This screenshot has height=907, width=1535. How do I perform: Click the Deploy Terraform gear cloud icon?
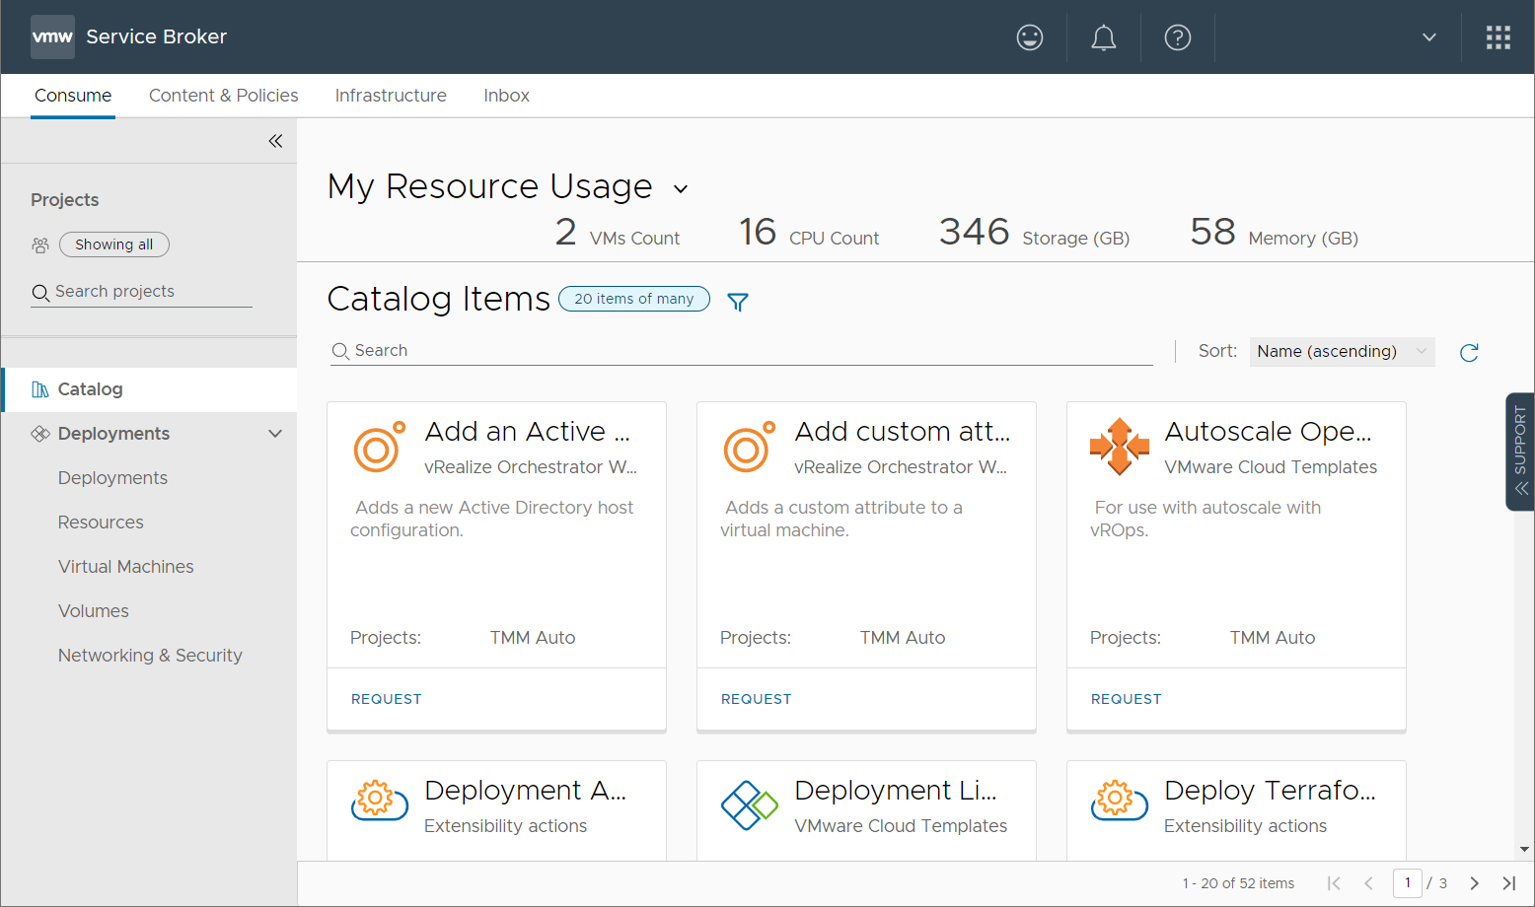(x=1120, y=801)
